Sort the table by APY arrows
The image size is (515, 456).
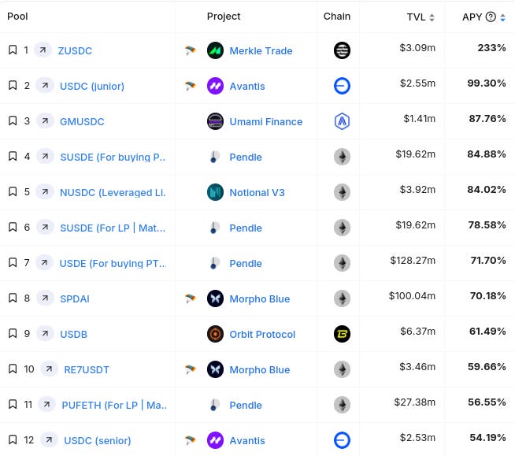[502, 17]
